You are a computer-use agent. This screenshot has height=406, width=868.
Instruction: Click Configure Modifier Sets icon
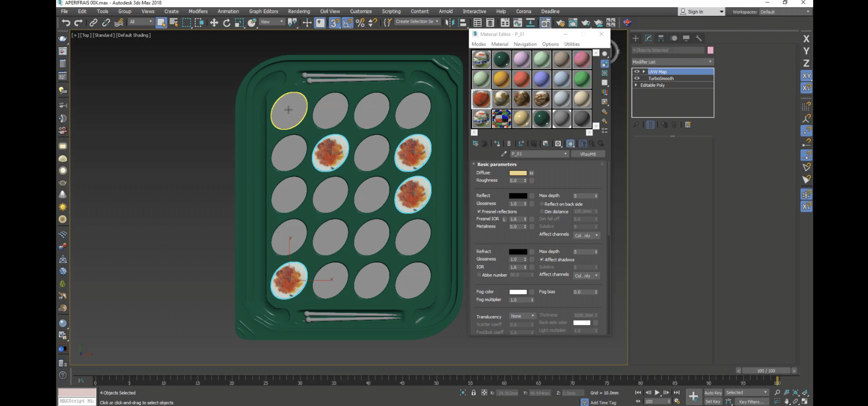[x=688, y=125]
